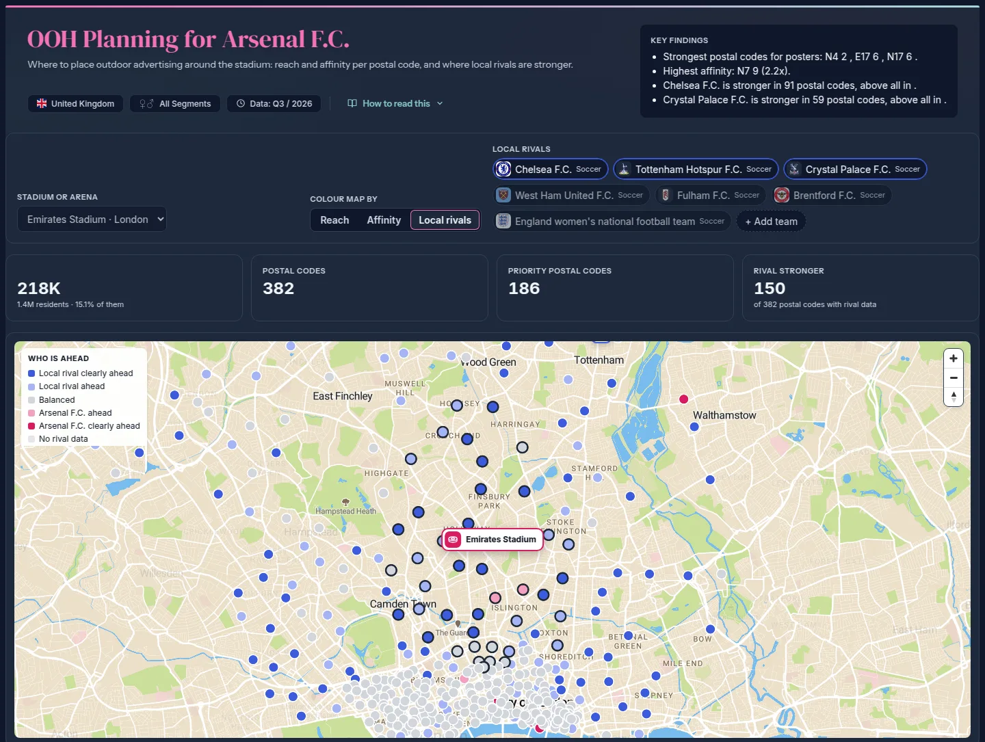
Task: Click the Priority Postal Codes 186 card
Action: [615, 288]
